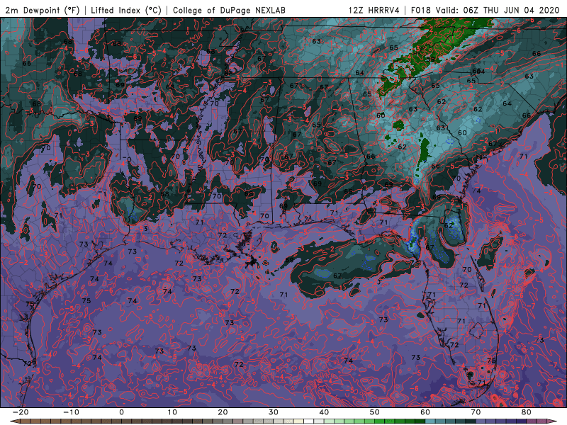
Task: Click the '2m Dewpoint (°F)' title text
Action: click(x=42, y=11)
